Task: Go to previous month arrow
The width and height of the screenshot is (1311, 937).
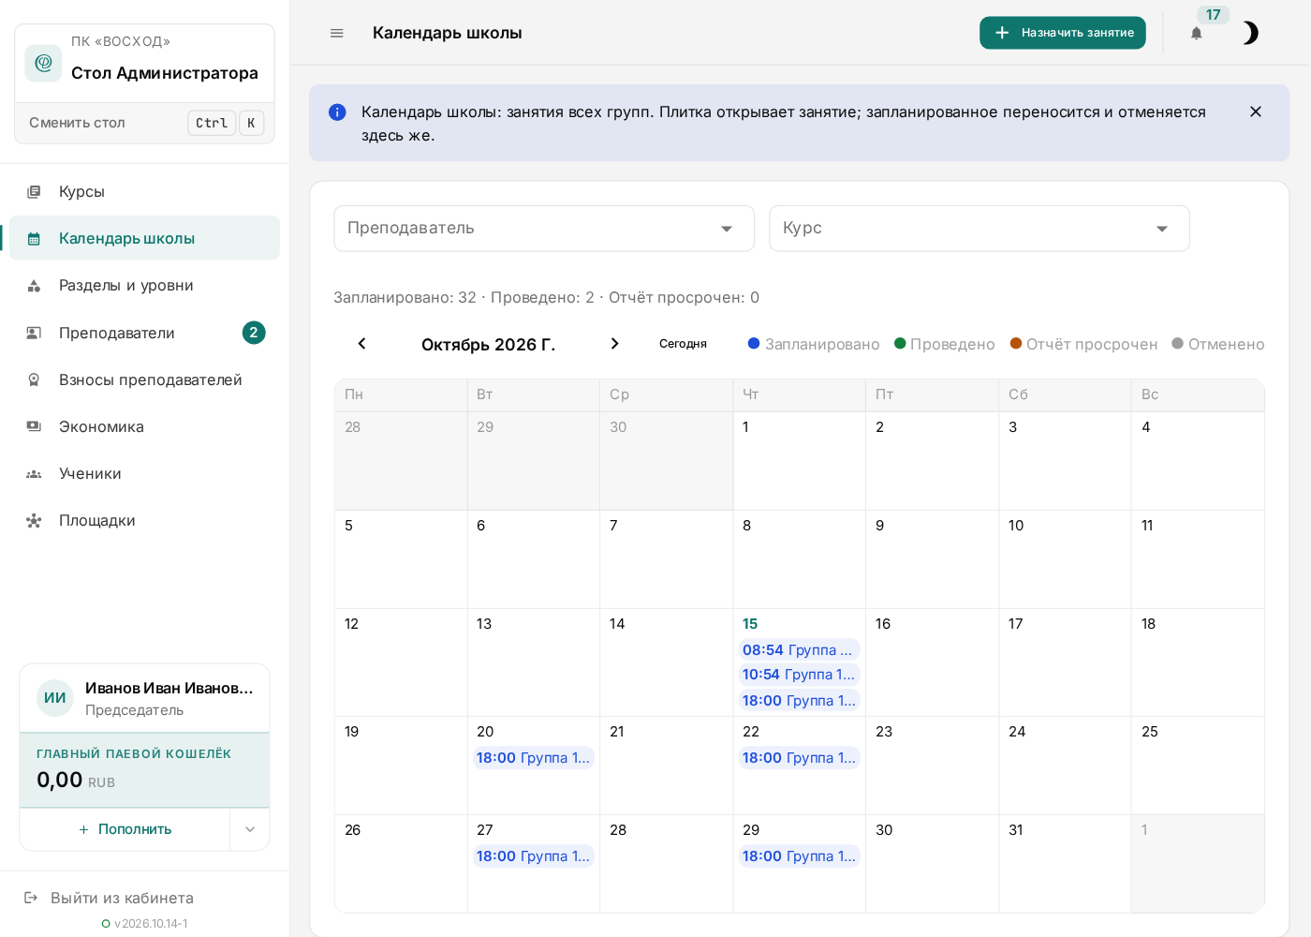Action: 361,344
